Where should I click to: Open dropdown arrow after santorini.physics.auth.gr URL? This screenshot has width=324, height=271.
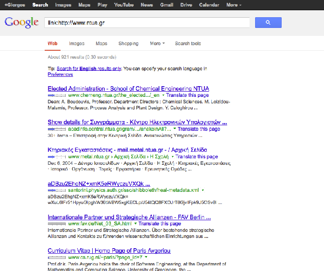click(x=203, y=190)
